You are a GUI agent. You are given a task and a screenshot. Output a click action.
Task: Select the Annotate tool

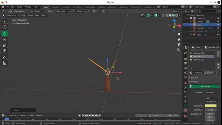[5, 57]
